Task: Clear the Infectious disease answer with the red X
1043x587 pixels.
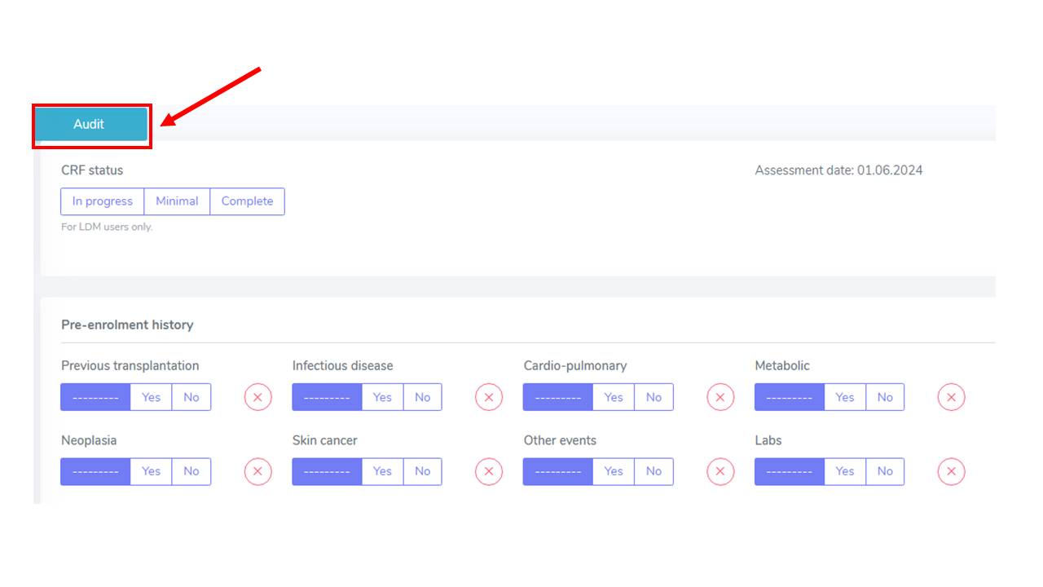Action: point(489,397)
